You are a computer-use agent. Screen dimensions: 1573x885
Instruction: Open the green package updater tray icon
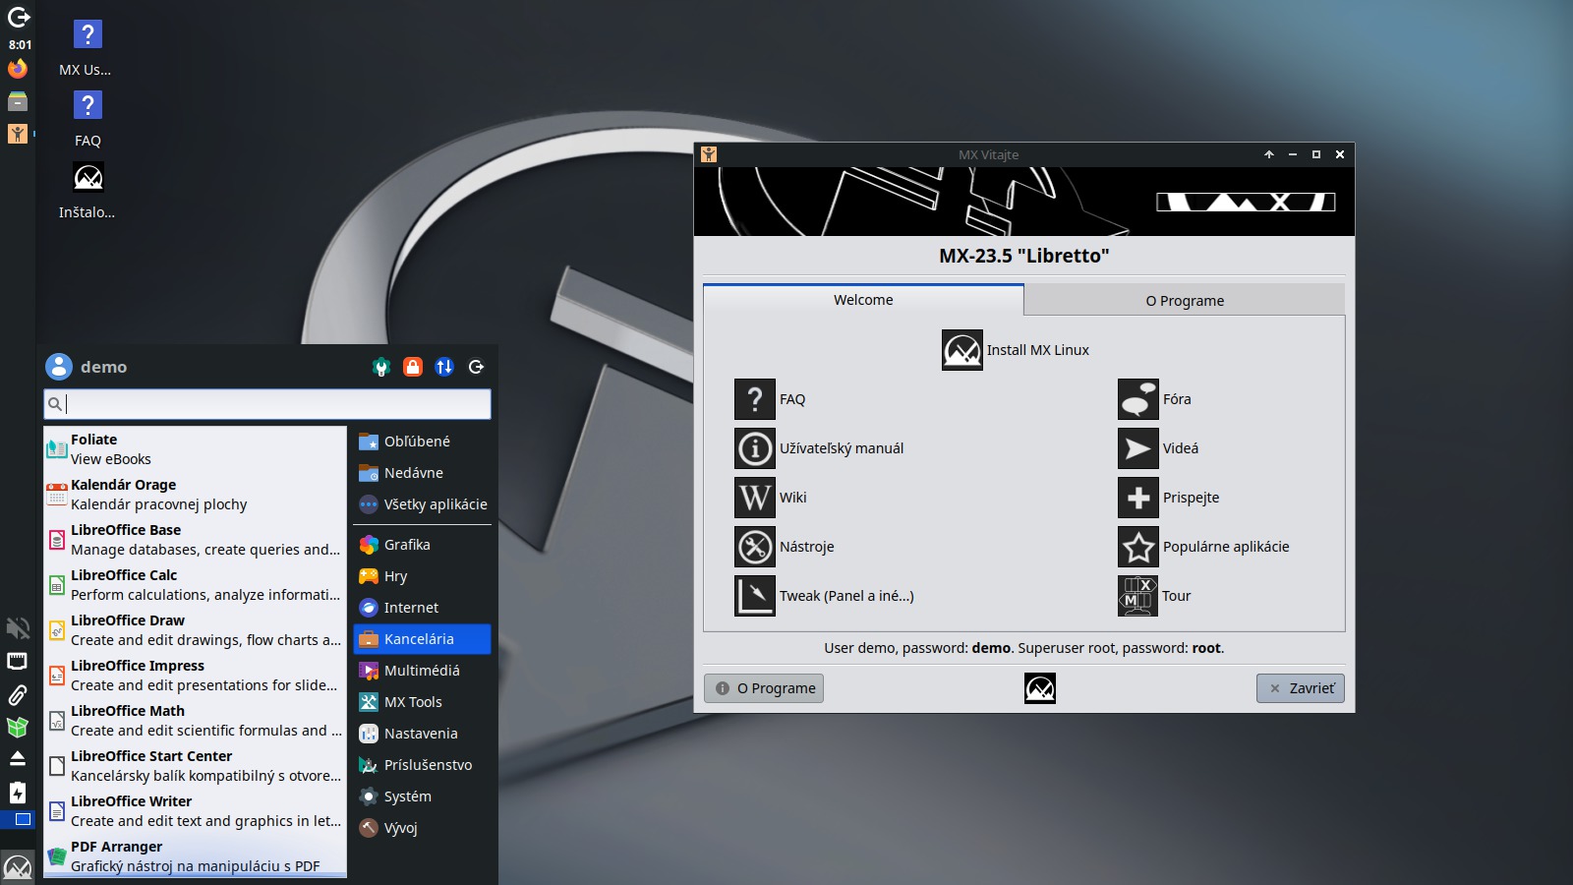(18, 728)
